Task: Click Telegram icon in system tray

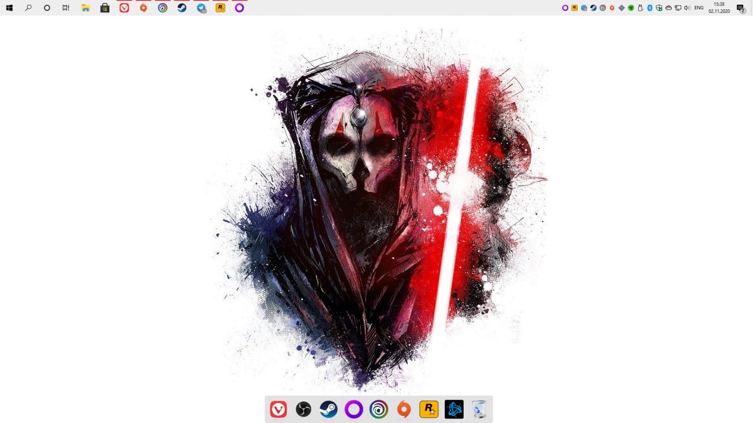Action: [584, 8]
